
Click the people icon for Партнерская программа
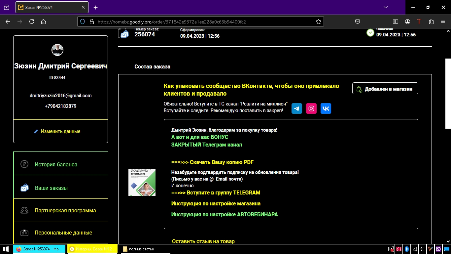(x=24, y=210)
